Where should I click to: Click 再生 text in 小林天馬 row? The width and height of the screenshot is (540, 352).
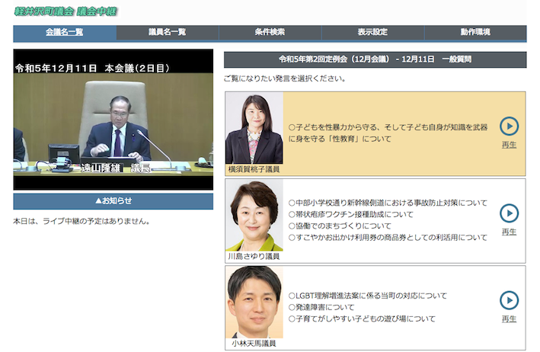coord(509,318)
